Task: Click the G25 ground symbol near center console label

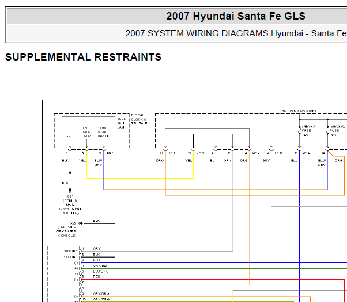Action: [x=81, y=224]
